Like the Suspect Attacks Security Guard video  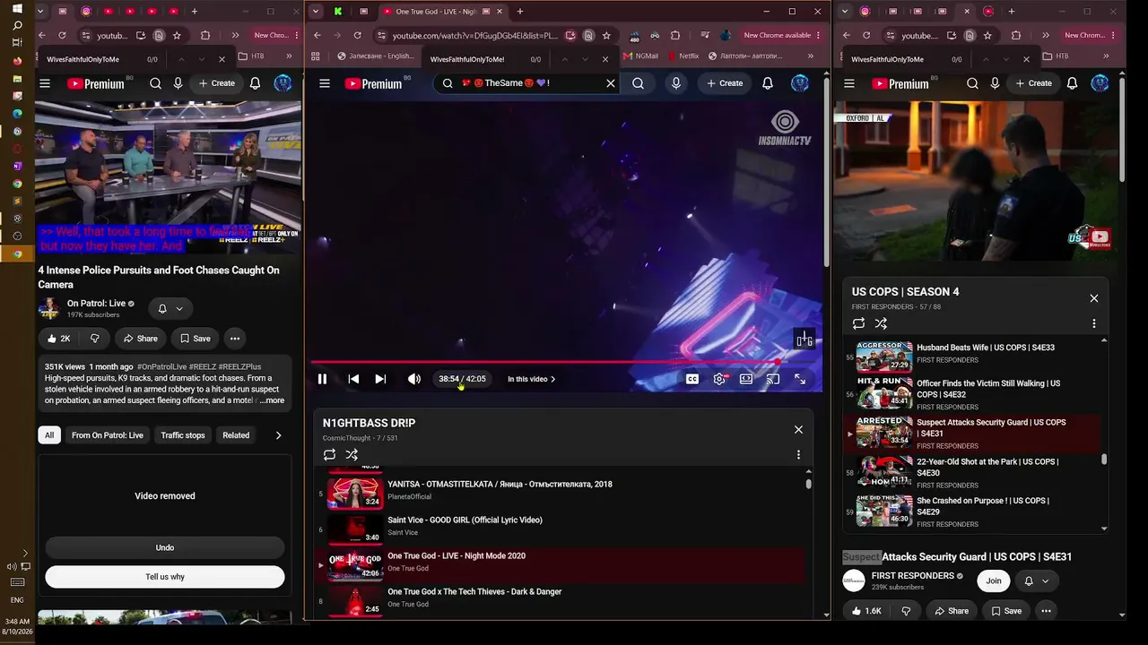point(865,611)
